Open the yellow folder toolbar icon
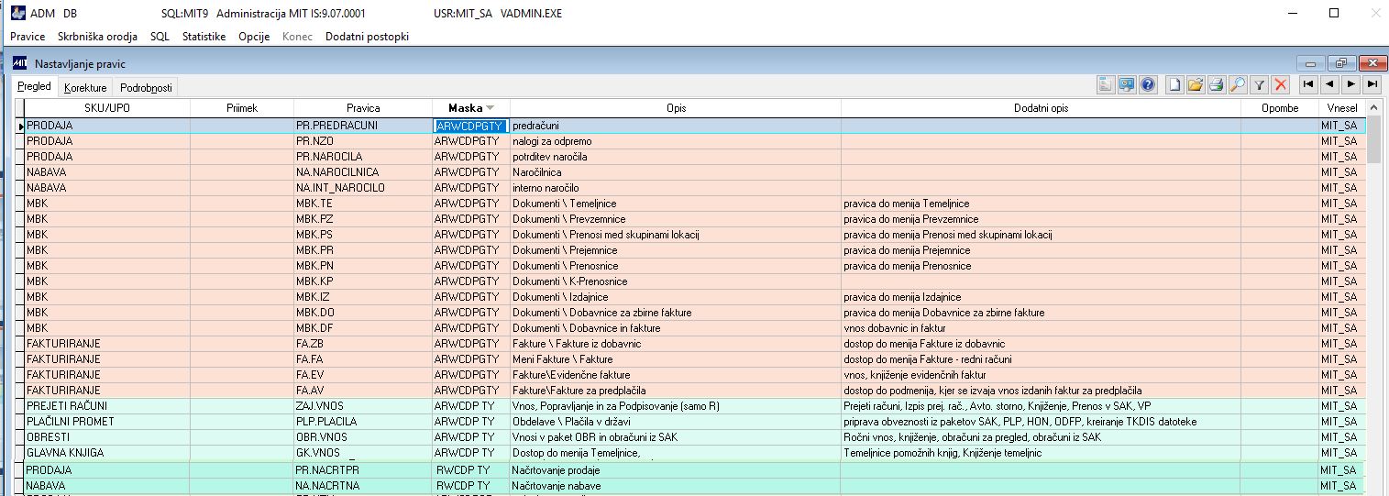The width and height of the screenshot is (1389, 496). click(1196, 85)
